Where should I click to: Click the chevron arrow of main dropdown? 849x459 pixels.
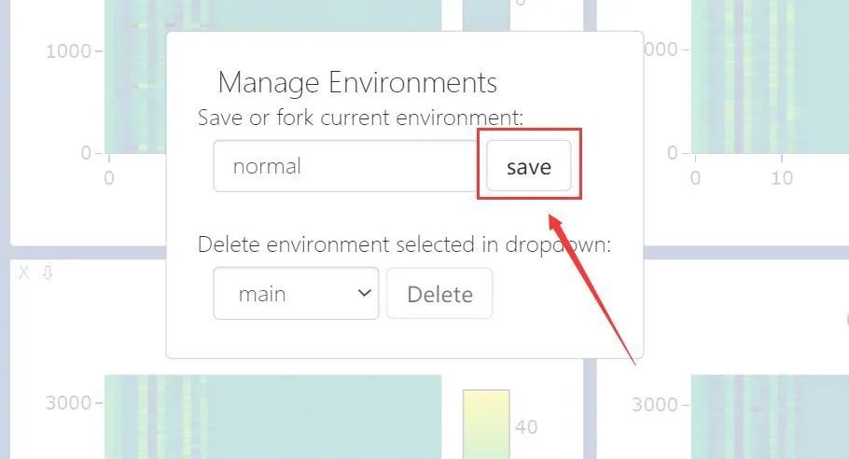pyautogui.click(x=365, y=293)
